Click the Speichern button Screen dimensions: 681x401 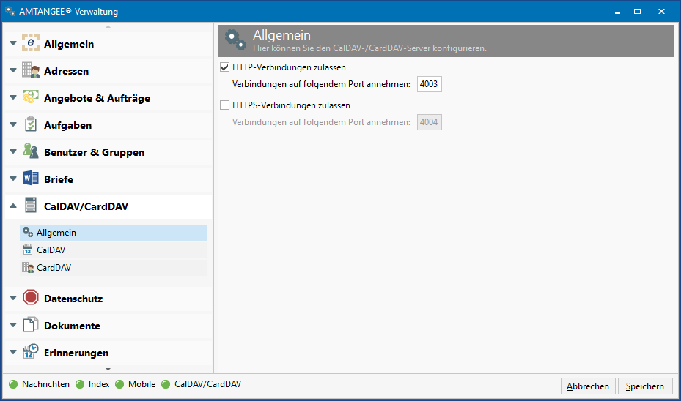click(645, 386)
